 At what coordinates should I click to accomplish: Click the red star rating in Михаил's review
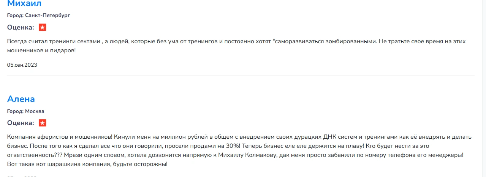(x=43, y=27)
